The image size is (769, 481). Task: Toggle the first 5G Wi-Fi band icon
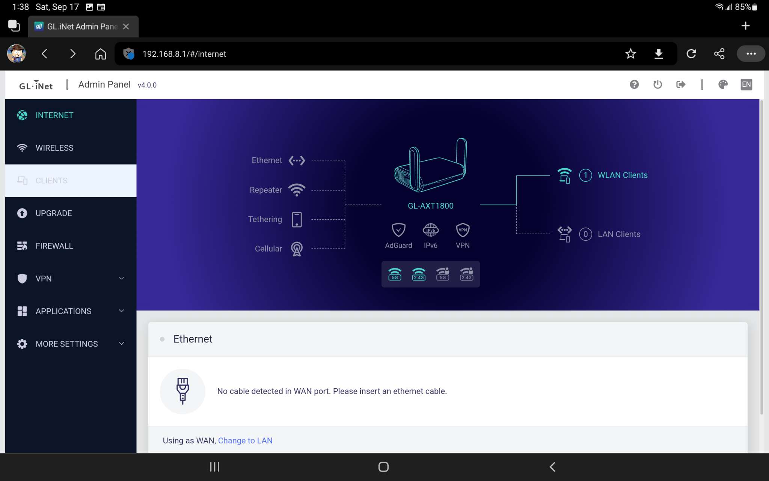pyautogui.click(x=395, y=274)
